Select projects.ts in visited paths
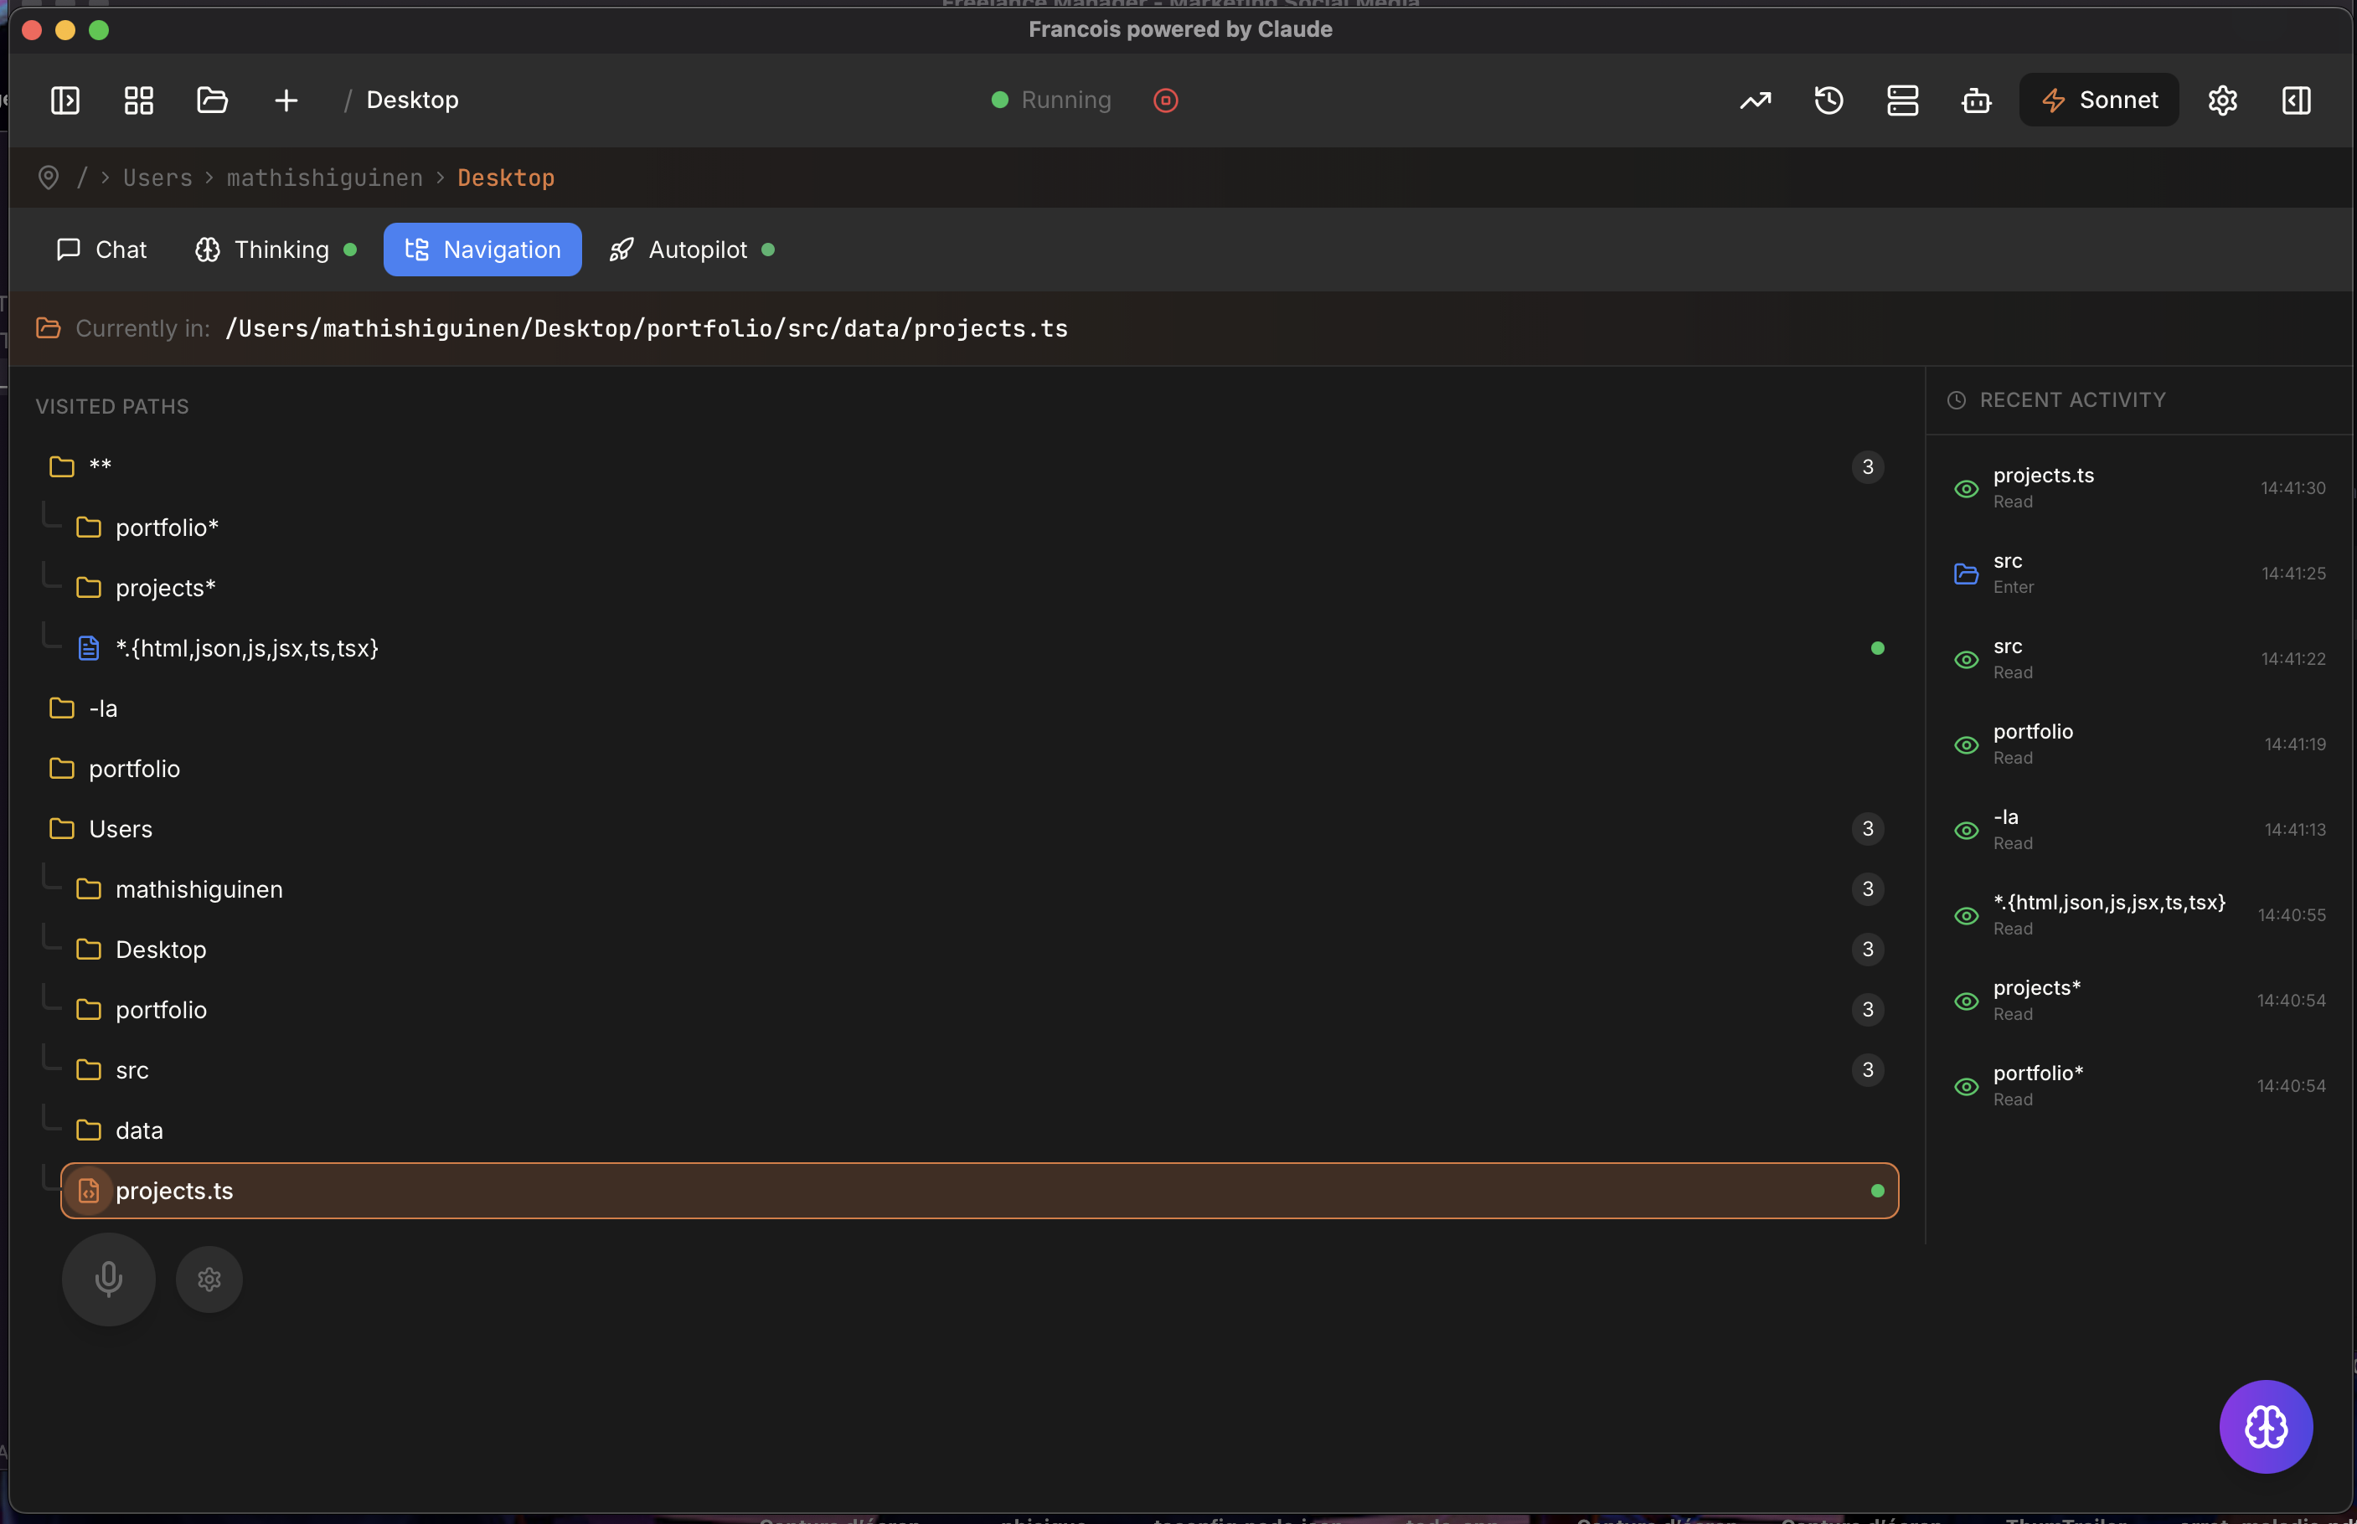The width and height of the screenshot is (2357, 1524). [174, 1191]
